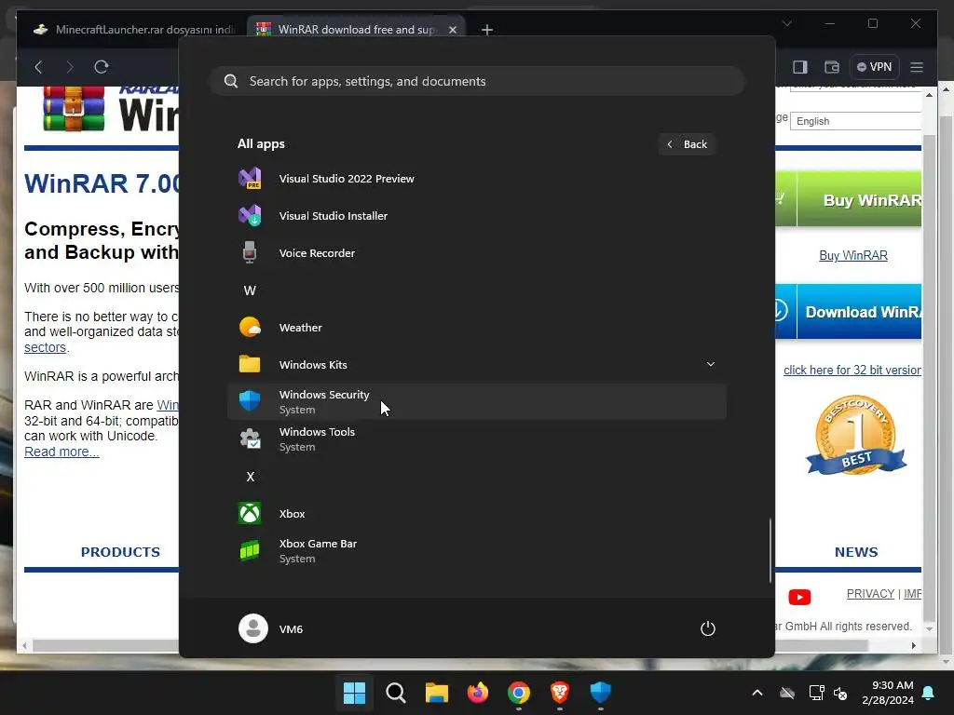This screenshot has height=715, width=954.
Task: Jump to letter X section header
Action: click(x=250, y=477)
